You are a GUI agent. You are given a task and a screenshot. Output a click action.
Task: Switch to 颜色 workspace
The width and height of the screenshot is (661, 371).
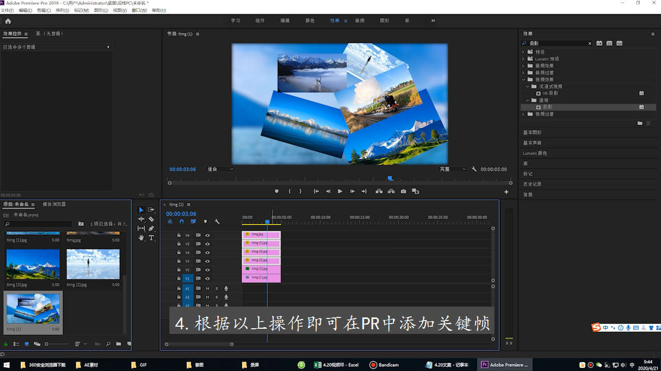tap(310, 21)
